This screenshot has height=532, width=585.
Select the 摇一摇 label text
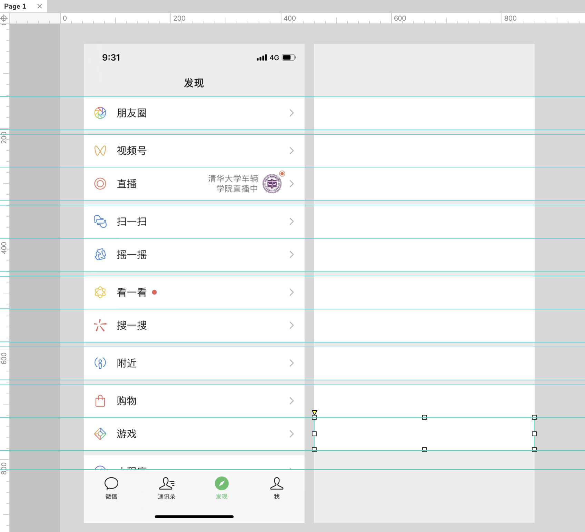pos(132,255)
